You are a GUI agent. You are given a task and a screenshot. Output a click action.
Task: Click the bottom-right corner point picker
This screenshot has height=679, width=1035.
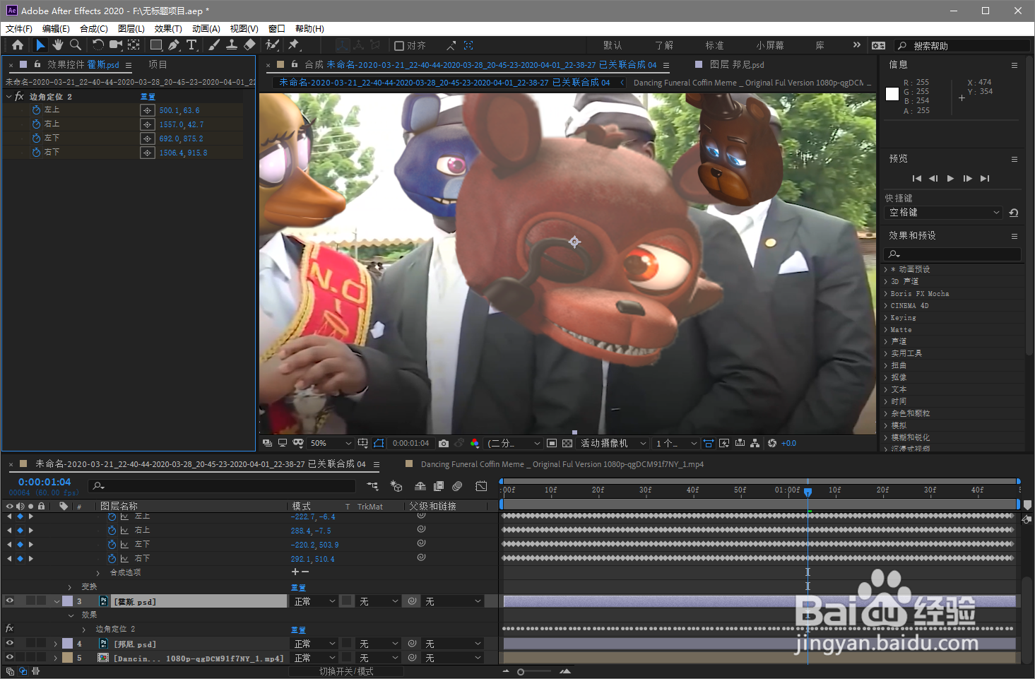[147, 153]
